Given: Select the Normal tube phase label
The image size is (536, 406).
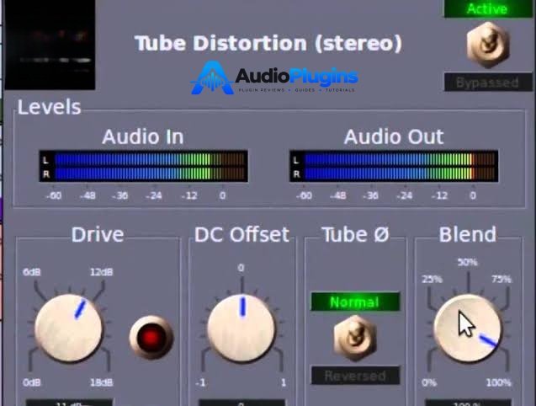Looking at the screenshot, I should 355,302.
